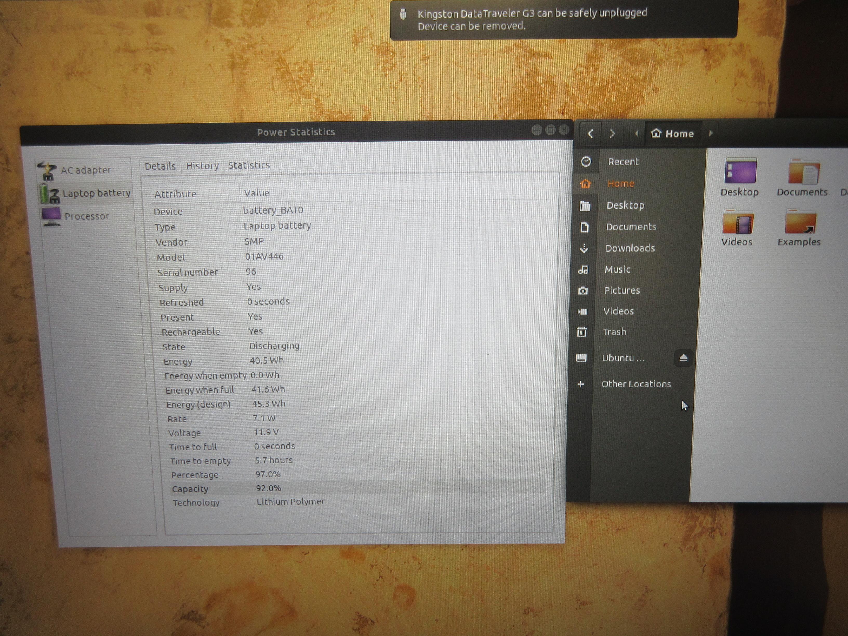Image resolution: width=848 pixels, height=636 pixels.
Task: Select AC adapter device in Power Statistics
Action: [84, 170]
